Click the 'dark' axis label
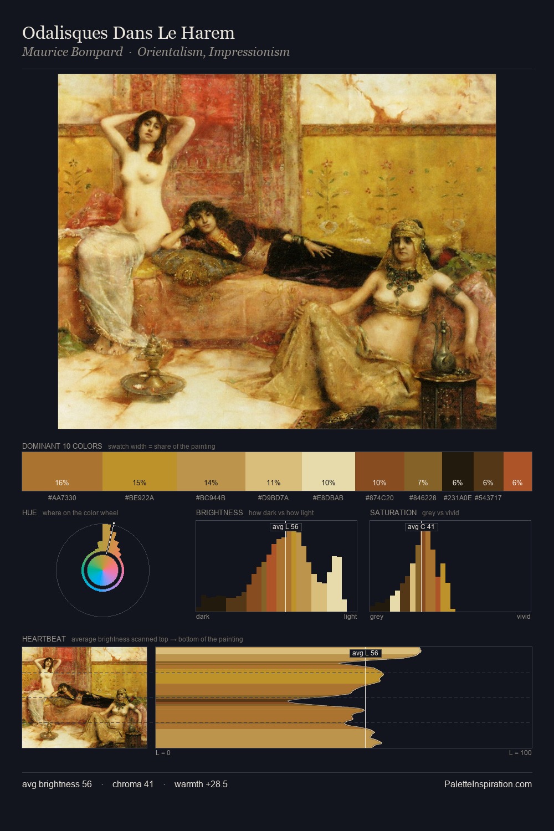 [203, 616]
